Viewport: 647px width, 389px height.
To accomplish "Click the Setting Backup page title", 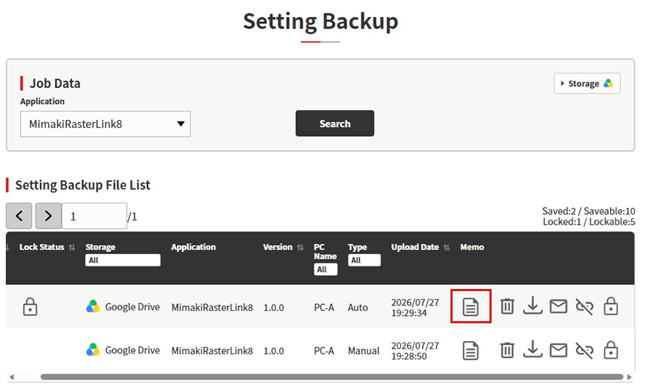I will point(320,21).
